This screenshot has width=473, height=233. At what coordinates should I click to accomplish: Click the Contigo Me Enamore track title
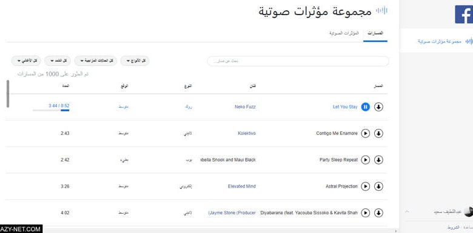[x=337, y=133]
